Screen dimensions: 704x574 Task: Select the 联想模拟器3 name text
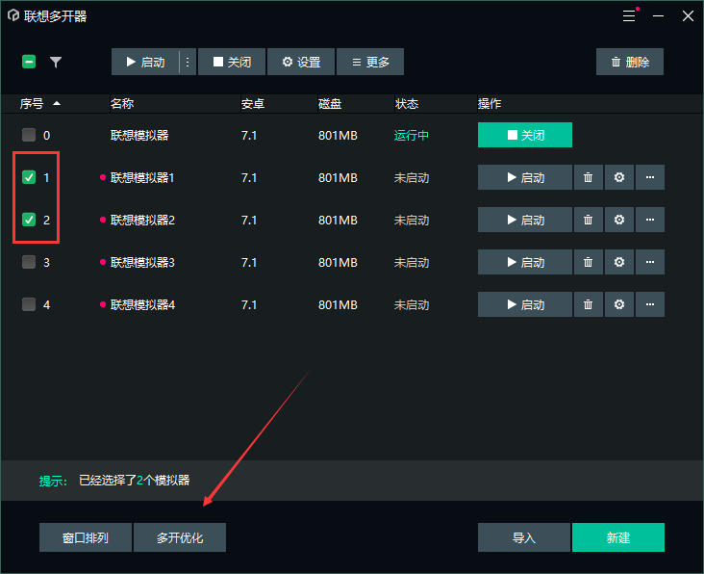click(142, 263)
